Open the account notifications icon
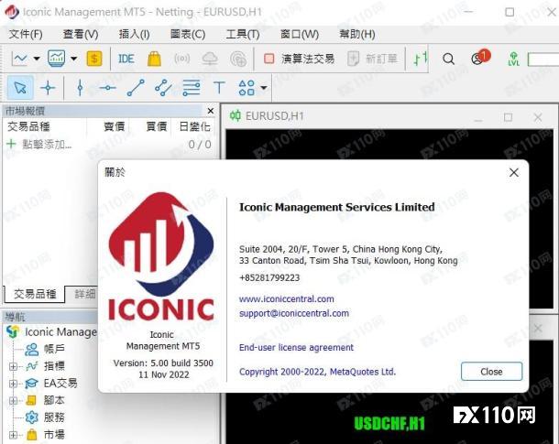559x444 pixels. 480,58
